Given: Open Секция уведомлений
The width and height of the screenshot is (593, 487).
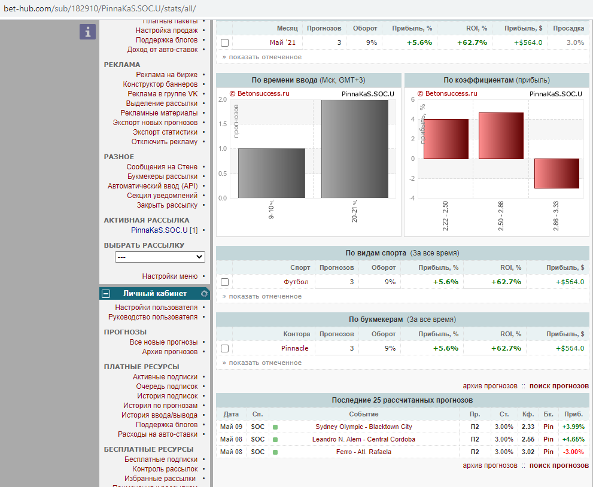Looking at the screenshot, I should pyautogui.click(x=162, y=196).
